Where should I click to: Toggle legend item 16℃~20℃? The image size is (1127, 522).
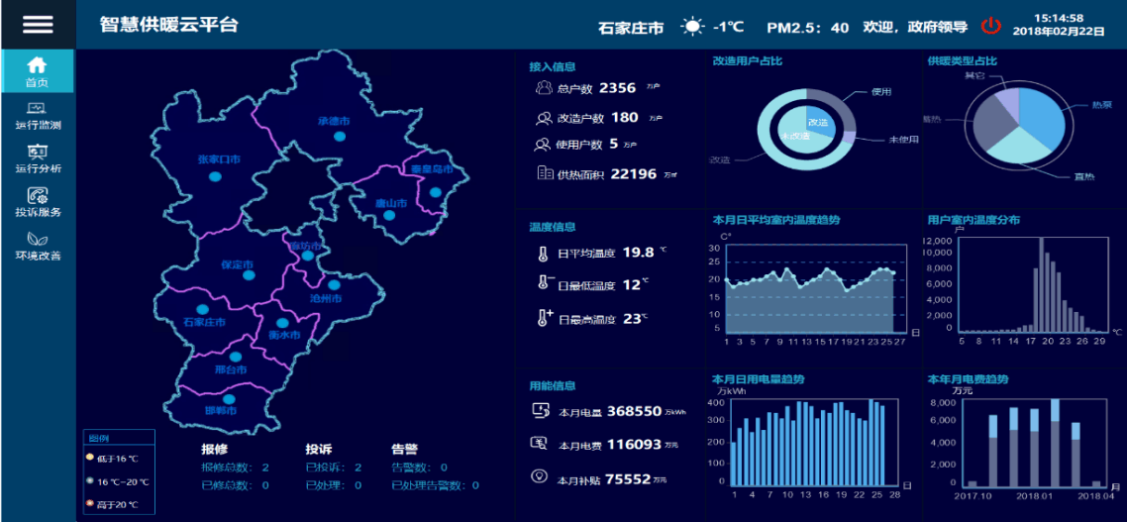90,482
